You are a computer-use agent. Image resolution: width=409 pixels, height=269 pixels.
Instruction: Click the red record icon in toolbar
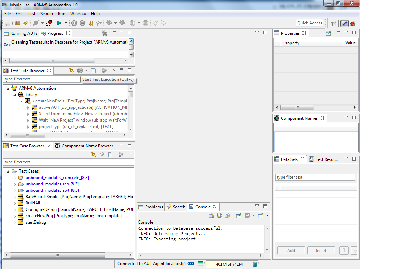click(49, 23)
